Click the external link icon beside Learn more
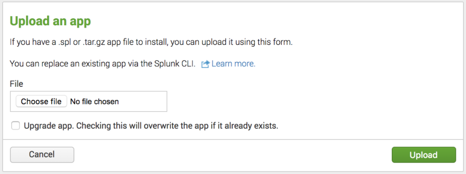Image resolution: width=466 pixels, height=174 pixels. 206,64
